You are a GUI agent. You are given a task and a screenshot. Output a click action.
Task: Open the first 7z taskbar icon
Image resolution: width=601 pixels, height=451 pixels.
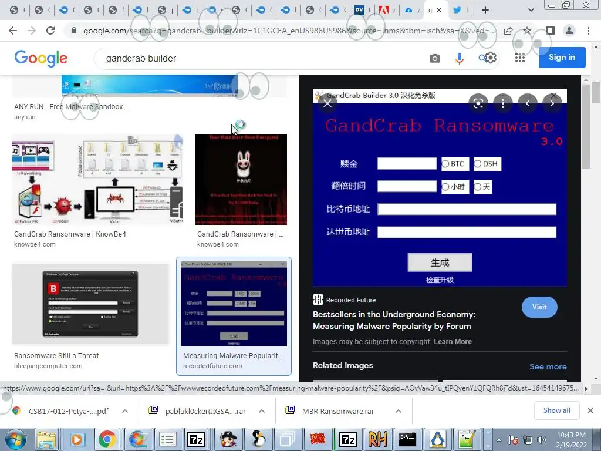pyautogui.click(x=196, y=439)
